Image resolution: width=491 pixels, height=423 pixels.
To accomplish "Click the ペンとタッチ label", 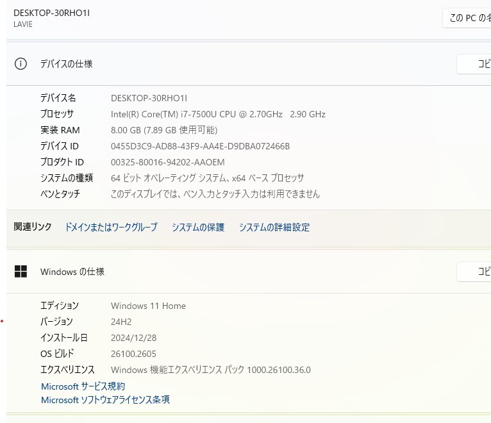I will click(x=60, y=194).
